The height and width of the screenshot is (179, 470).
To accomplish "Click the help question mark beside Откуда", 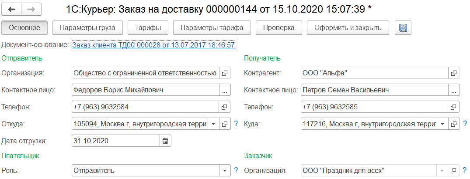I will click(x=236, y=124).
